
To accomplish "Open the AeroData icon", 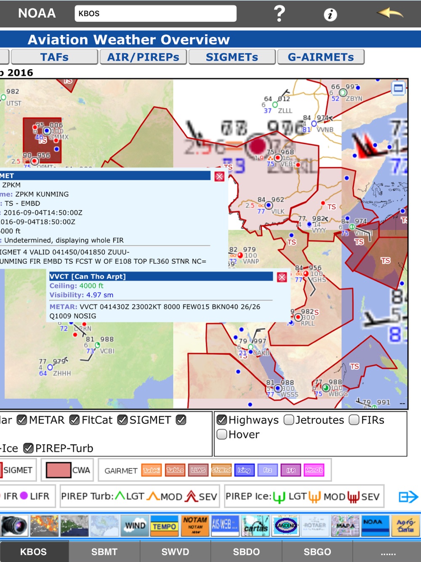I will click(406, 526).
